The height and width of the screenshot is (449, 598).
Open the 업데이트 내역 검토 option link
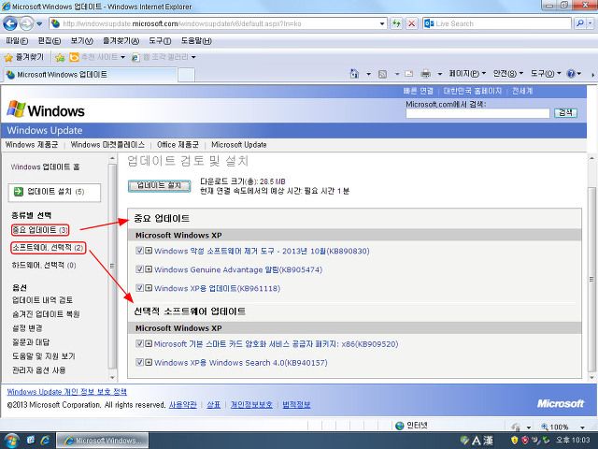(42, 300)
